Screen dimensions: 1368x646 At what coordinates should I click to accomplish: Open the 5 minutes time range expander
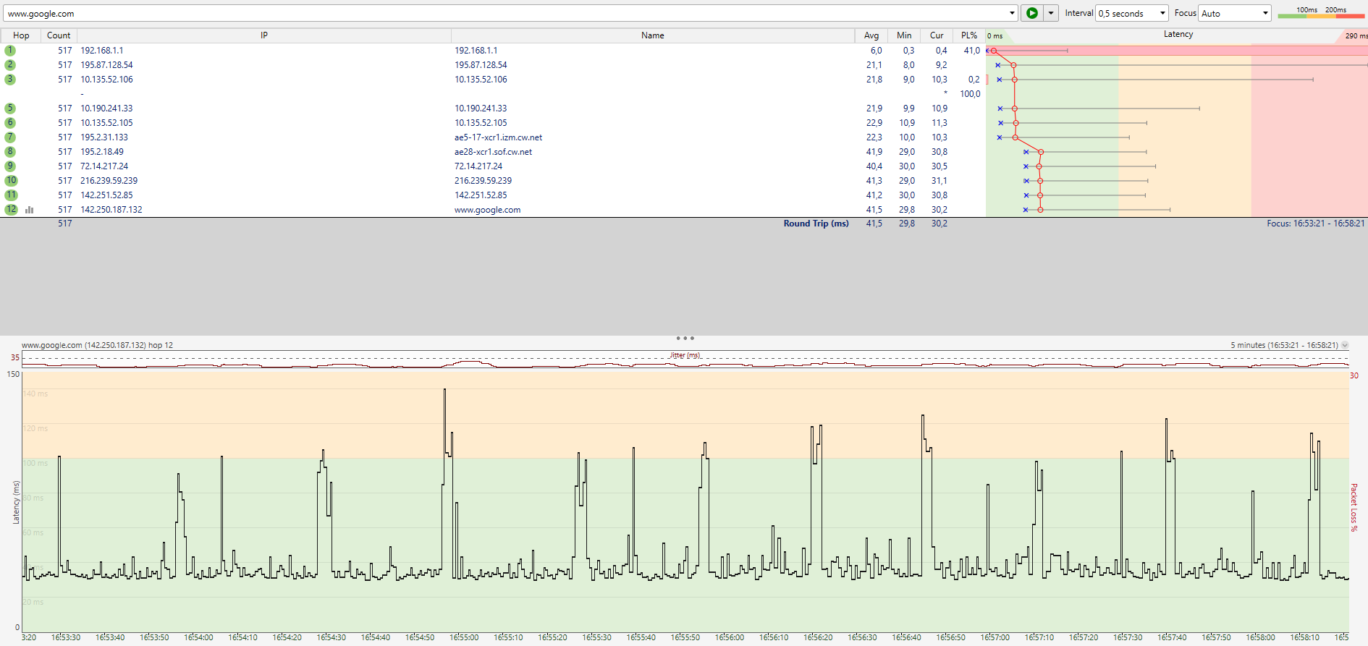pos(1345,345)
